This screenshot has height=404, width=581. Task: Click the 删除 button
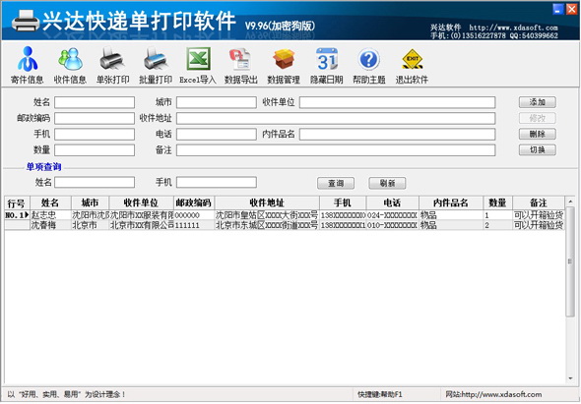538,134
